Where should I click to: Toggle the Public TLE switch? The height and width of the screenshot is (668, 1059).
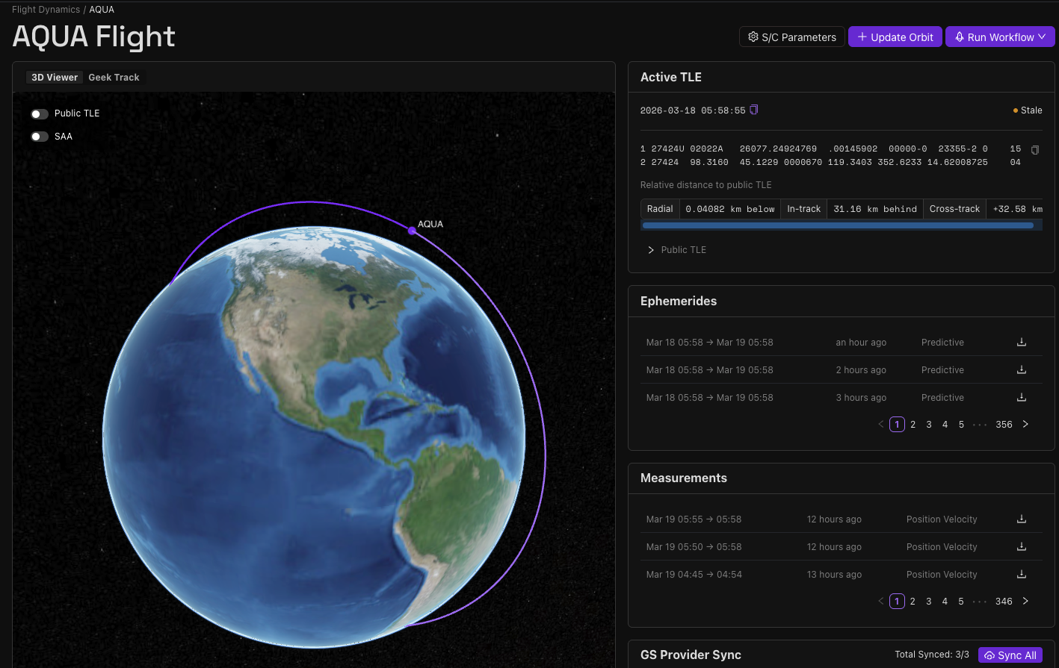coord(40,113)
